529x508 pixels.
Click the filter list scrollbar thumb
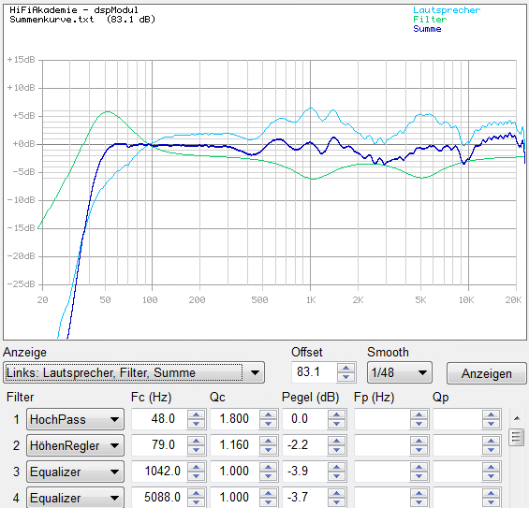(x=516, y=437)
